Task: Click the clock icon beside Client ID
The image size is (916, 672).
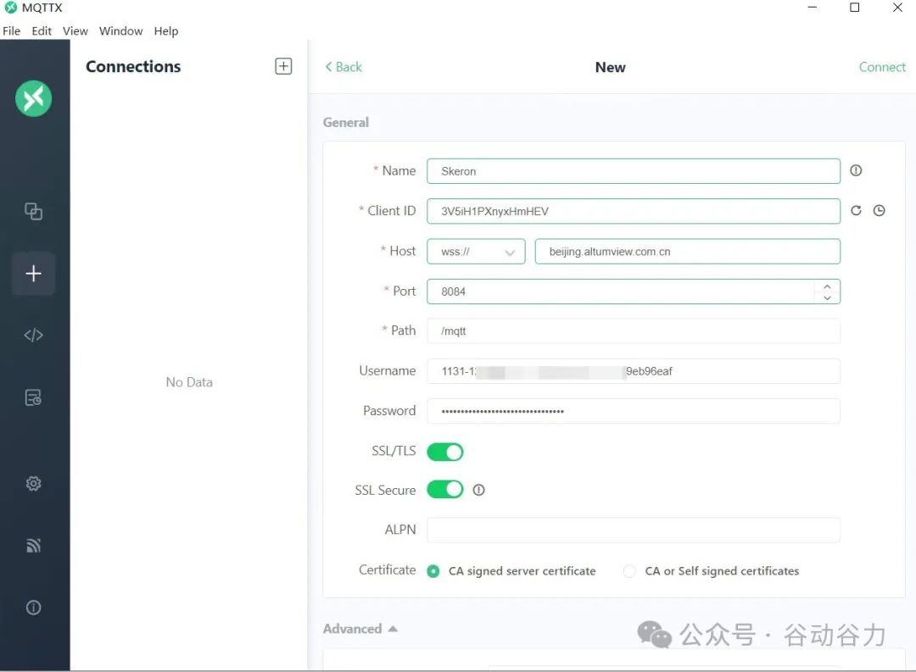Action: pyautogui.click(x=879, y=211)
